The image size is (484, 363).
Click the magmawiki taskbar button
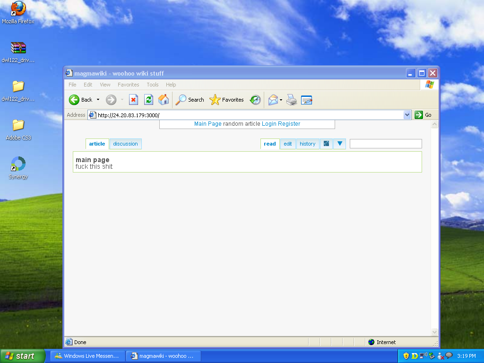click(x=164, y=356)
